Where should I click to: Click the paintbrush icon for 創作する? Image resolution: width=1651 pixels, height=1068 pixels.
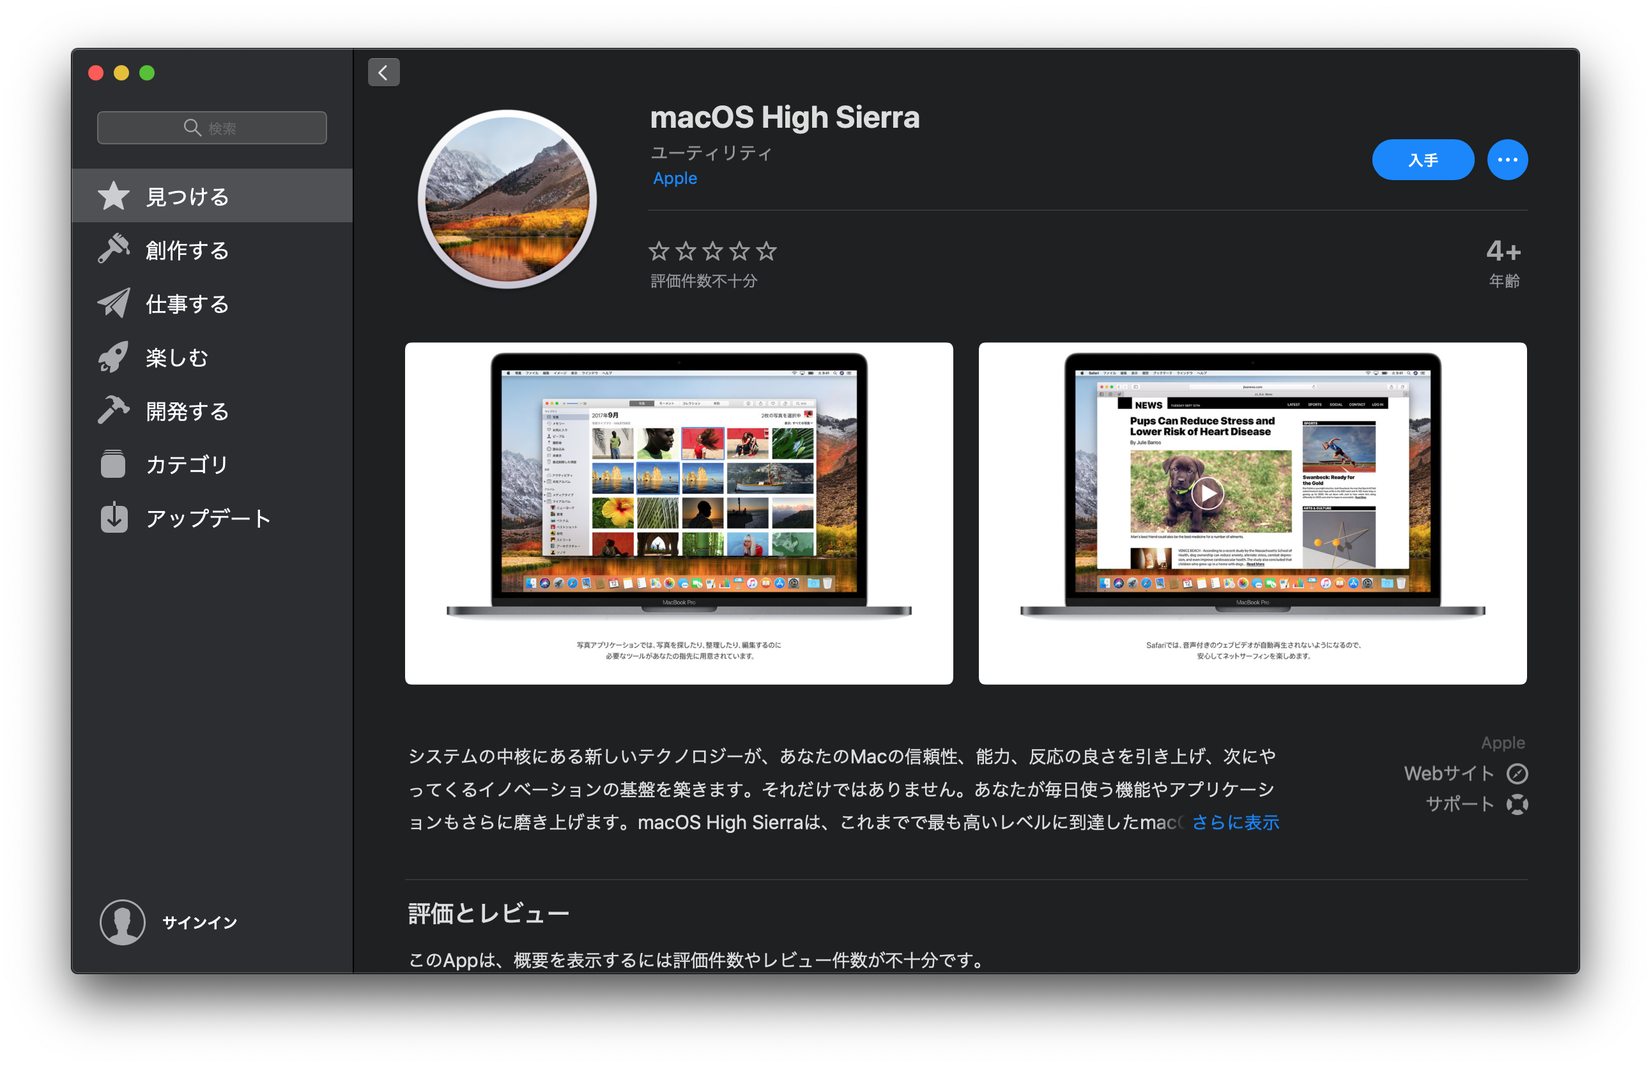click(x=113, y=249)
